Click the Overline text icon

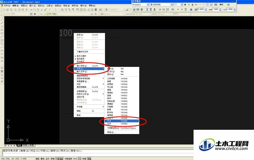[186, 10]
